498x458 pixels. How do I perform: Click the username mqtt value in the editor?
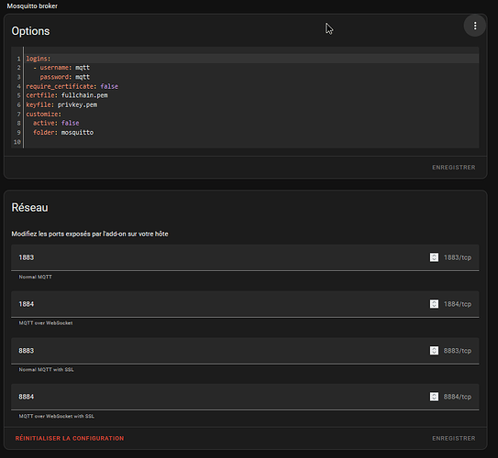pos(83,68)
